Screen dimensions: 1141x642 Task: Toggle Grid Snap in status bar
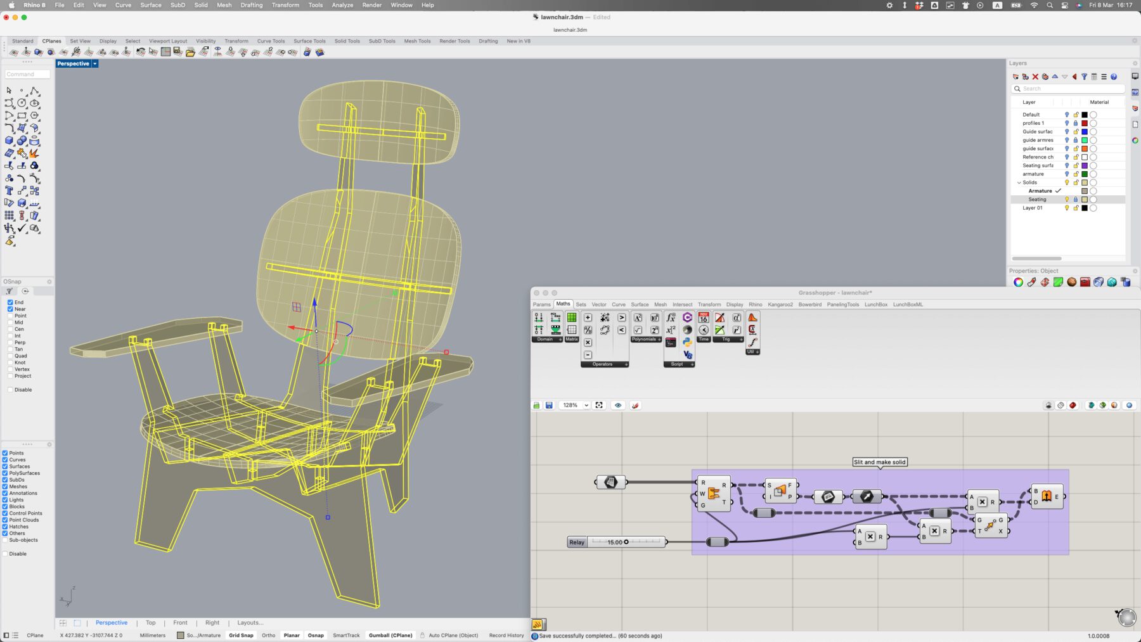[x=241, y=635]
